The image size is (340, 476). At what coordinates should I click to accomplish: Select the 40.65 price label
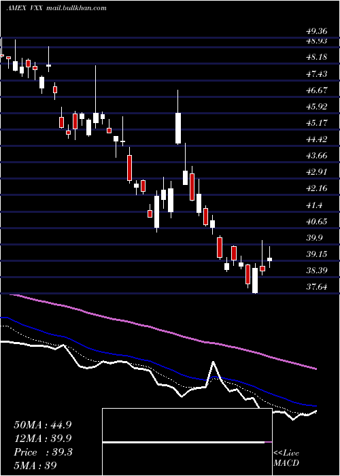[x=317, y=222]
